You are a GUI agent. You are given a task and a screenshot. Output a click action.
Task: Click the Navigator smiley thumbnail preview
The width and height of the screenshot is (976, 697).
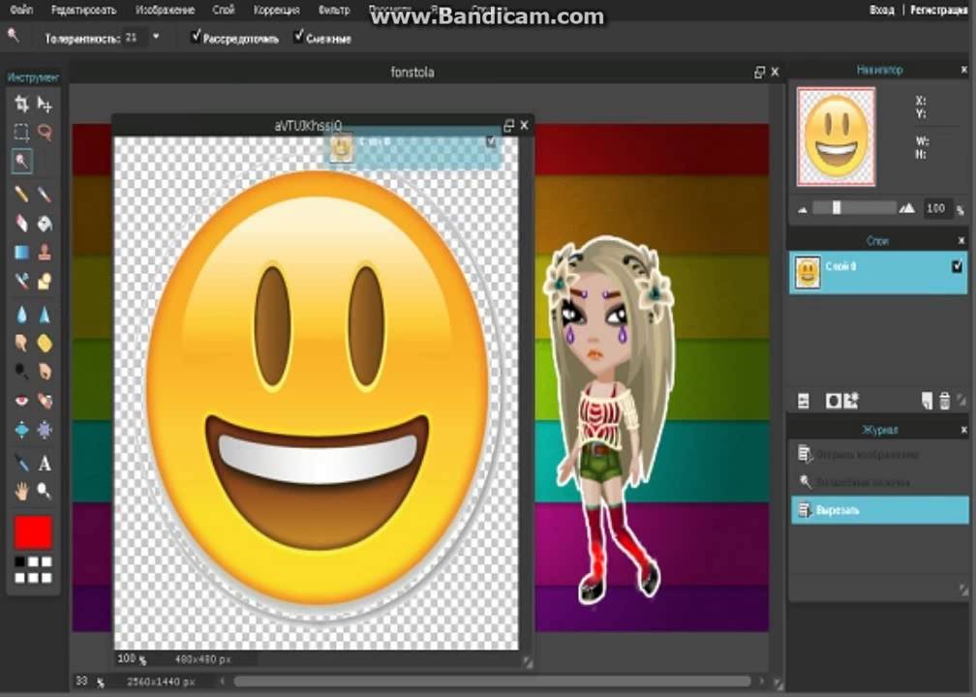tap(836, 136)
